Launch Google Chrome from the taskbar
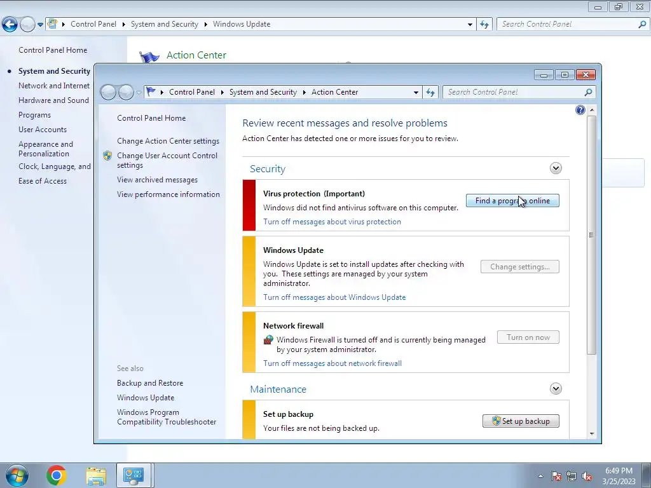 [56, 475]
